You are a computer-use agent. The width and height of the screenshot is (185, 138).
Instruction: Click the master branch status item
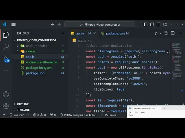(17, 115)
